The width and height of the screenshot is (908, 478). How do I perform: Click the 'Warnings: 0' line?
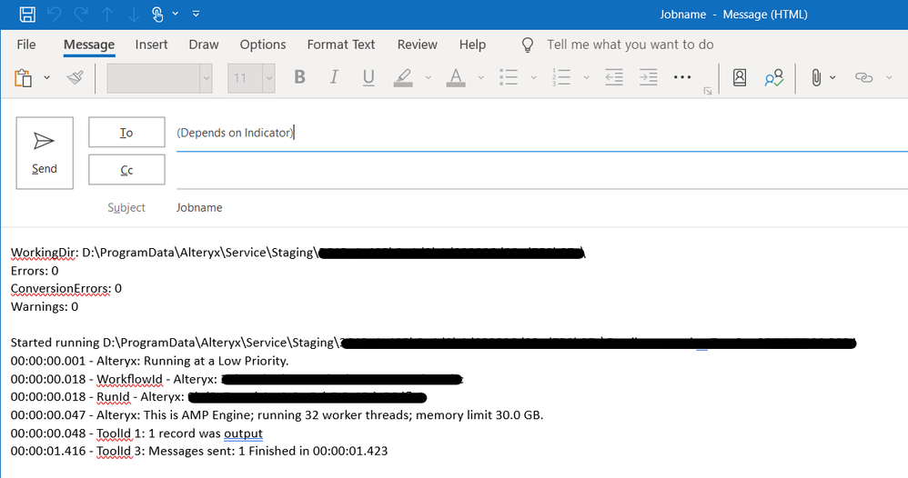pyautogui.click(x=45, y=307)
